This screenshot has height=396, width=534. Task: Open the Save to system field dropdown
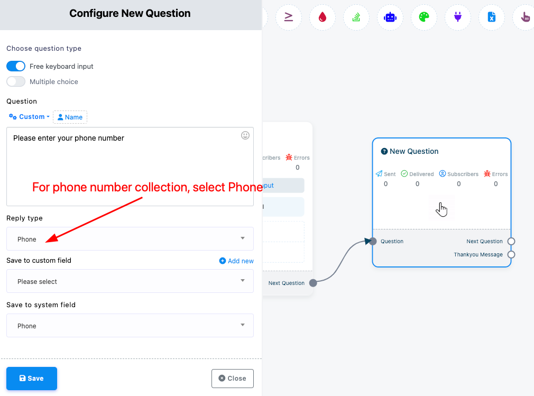point(130,326)
